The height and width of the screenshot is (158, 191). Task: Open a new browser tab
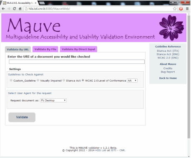tap(42, 3)
